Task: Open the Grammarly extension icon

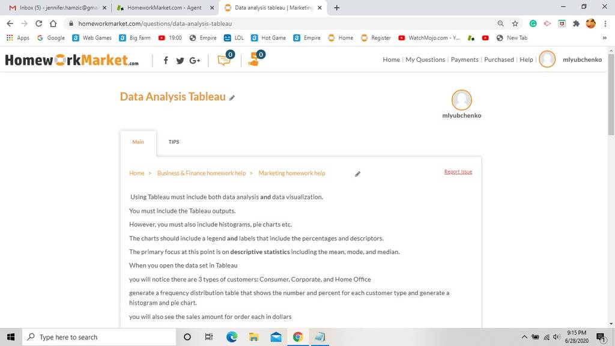Action: (x=533, y=23)
